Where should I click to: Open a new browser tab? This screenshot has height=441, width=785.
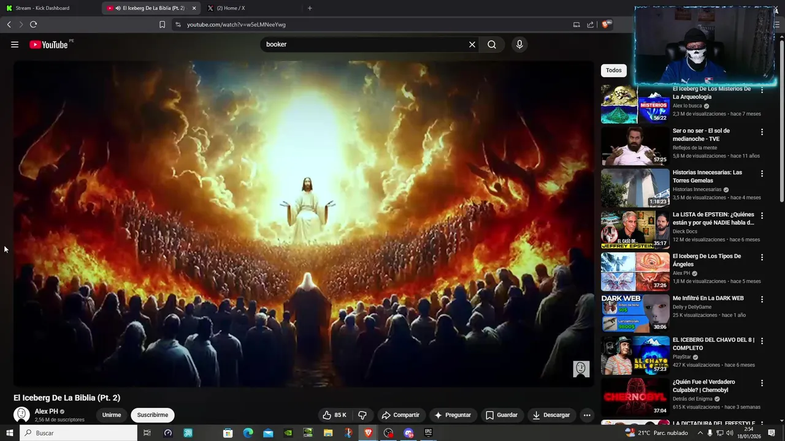pyautogui.click(x=310, y=8)
